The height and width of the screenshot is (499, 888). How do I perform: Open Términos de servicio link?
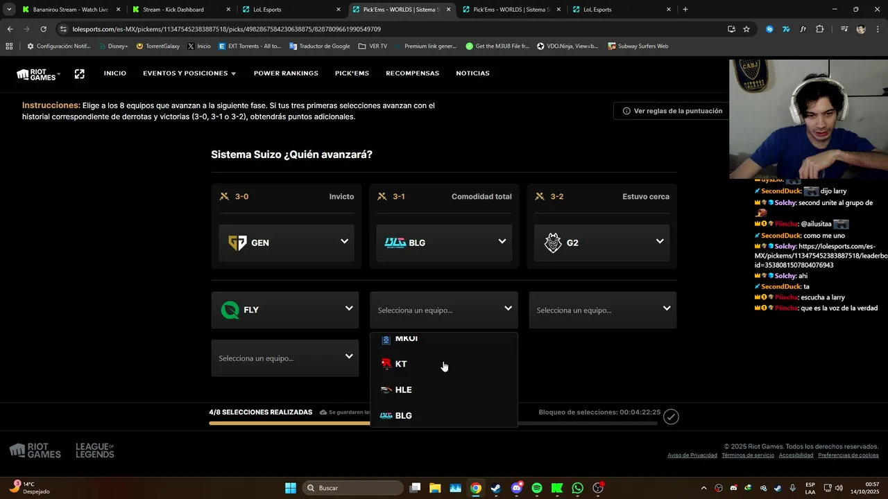(748, 455)
